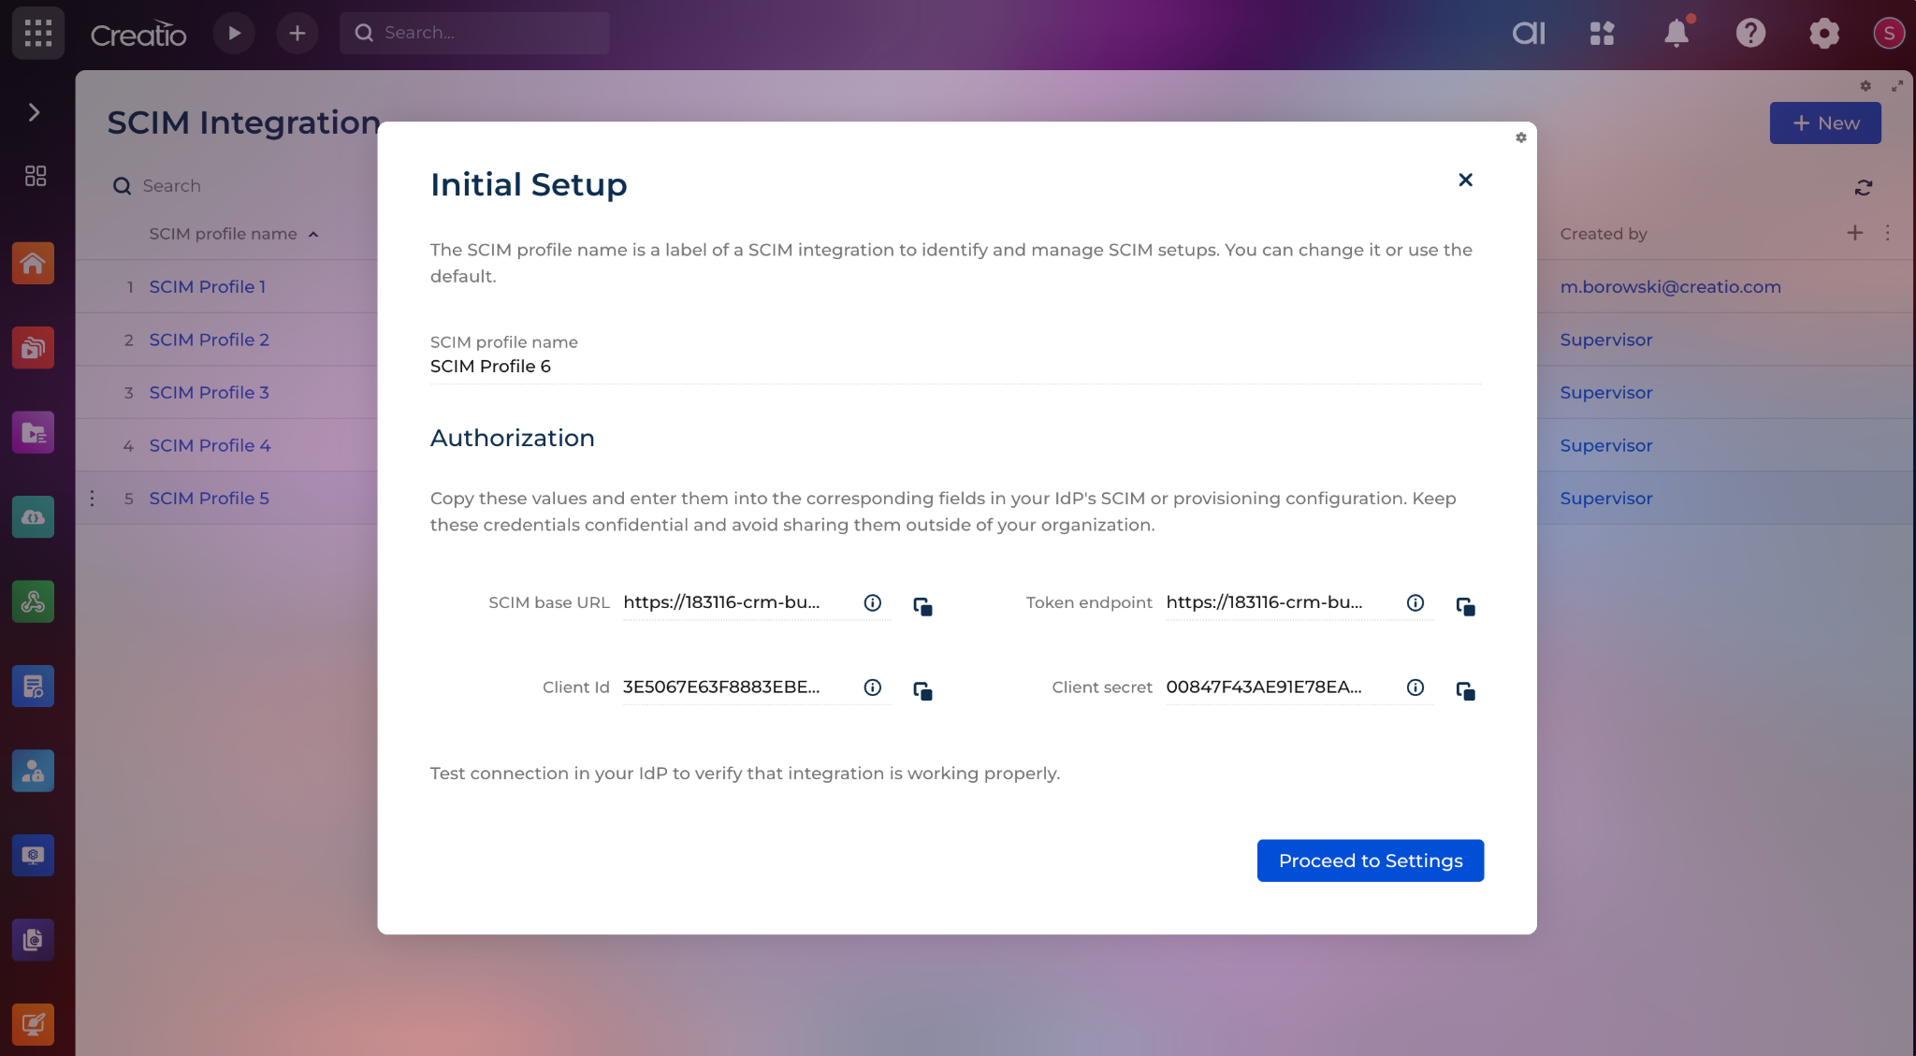Open system designer gear in header

pyautogui.click(x=1823, y=34)
